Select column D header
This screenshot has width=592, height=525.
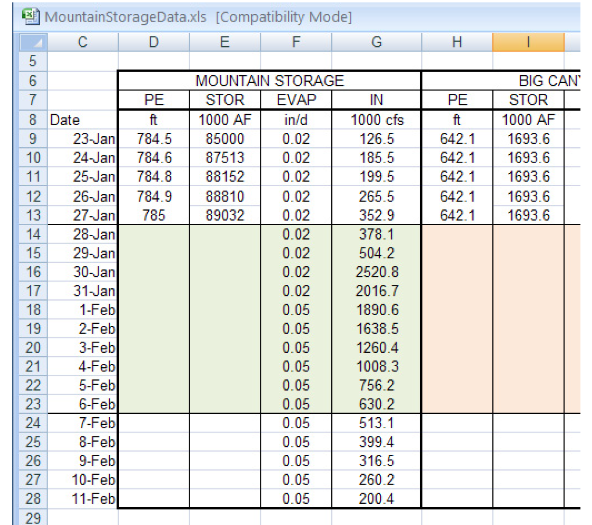pyautogui.click(x=154, y=42)
